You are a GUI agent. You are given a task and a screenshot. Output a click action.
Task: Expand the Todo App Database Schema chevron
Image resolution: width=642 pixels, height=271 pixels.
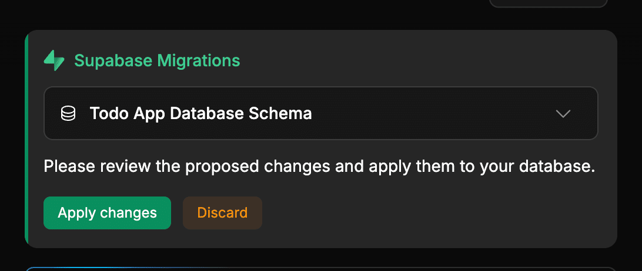(563, 114)
